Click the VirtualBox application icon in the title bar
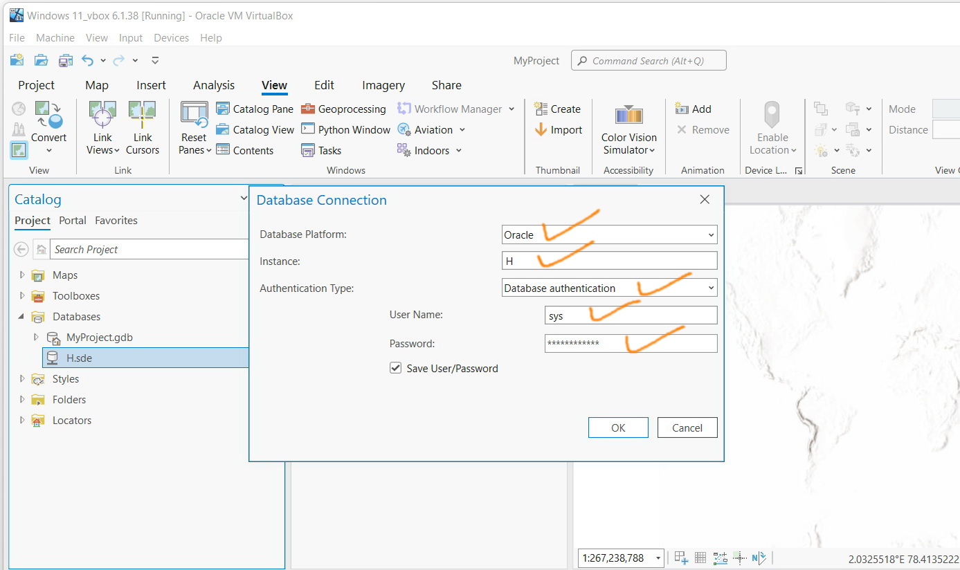Image resolution: width=960 pixels, height=570 pixels. point(17,15)
